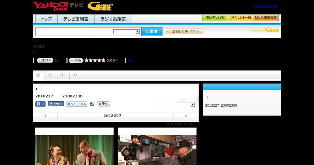Screen dimensions: 314x165
Task: Open the 使い方ガイド button
Action: tap(215, 18)
